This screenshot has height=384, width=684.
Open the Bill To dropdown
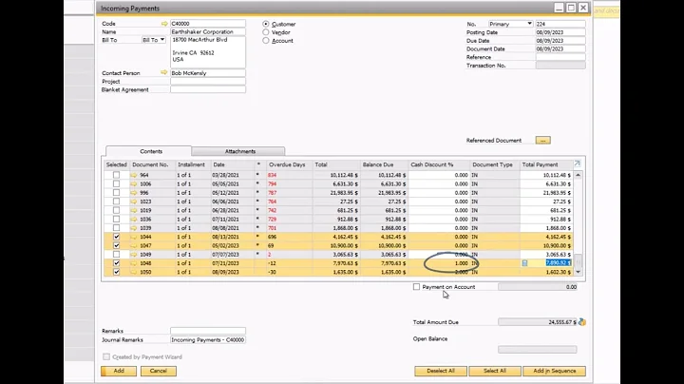point(154,40)
